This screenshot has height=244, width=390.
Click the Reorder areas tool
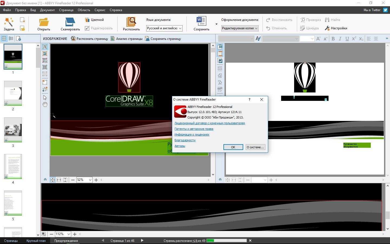pyautogui.click(x=45, y=89)
